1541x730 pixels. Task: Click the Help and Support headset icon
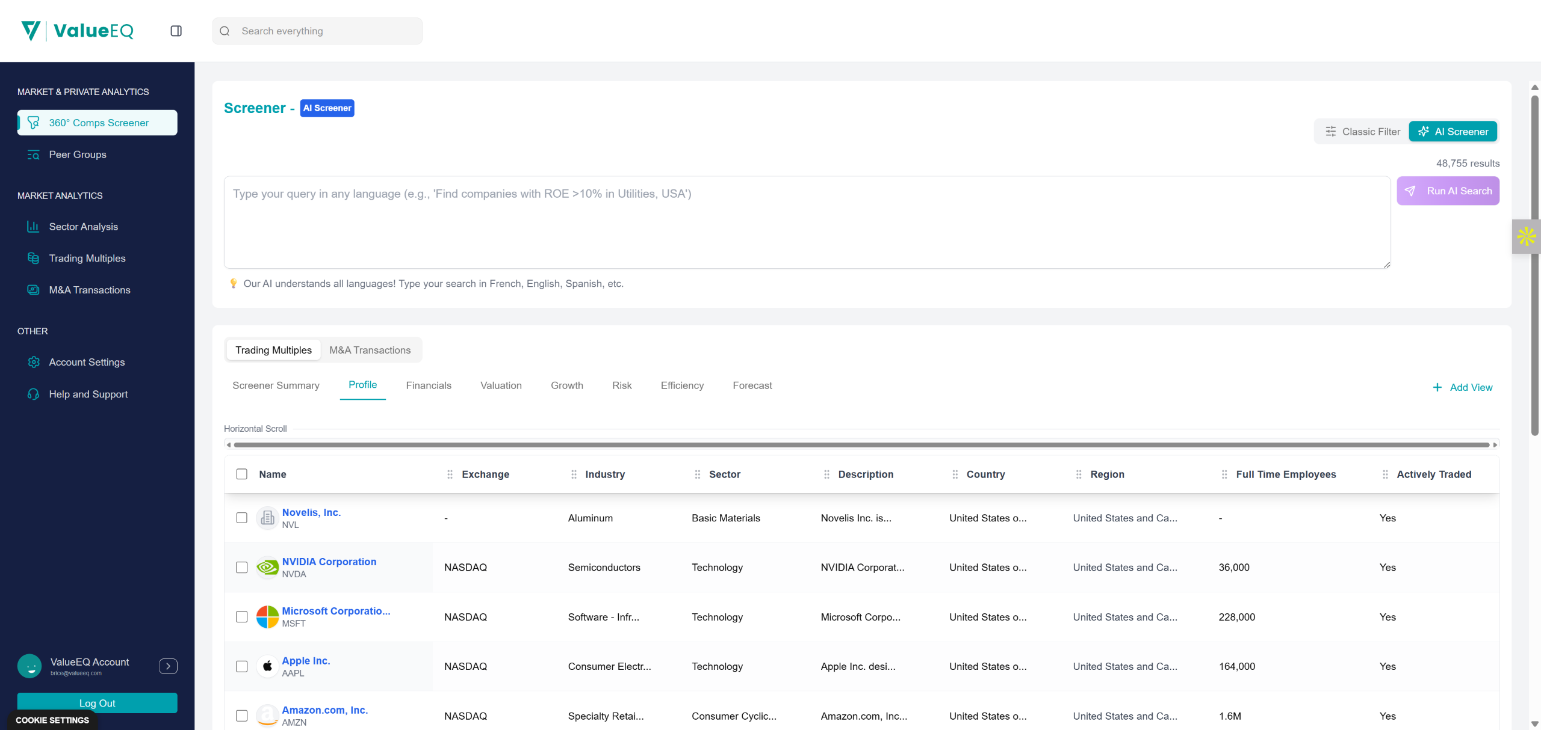pos(33,394)
